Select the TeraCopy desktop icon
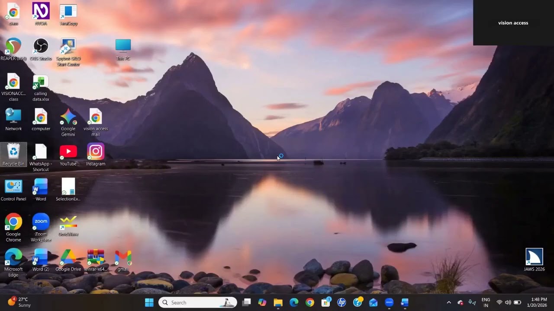 pyautogui.click(x=68, y=14)
